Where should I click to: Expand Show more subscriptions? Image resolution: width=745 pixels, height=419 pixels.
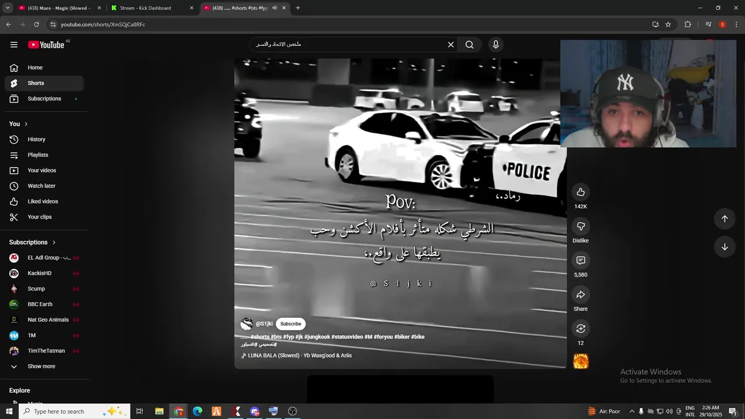(44, 367)
